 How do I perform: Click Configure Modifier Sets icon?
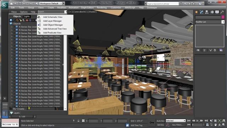click(221, 50)
